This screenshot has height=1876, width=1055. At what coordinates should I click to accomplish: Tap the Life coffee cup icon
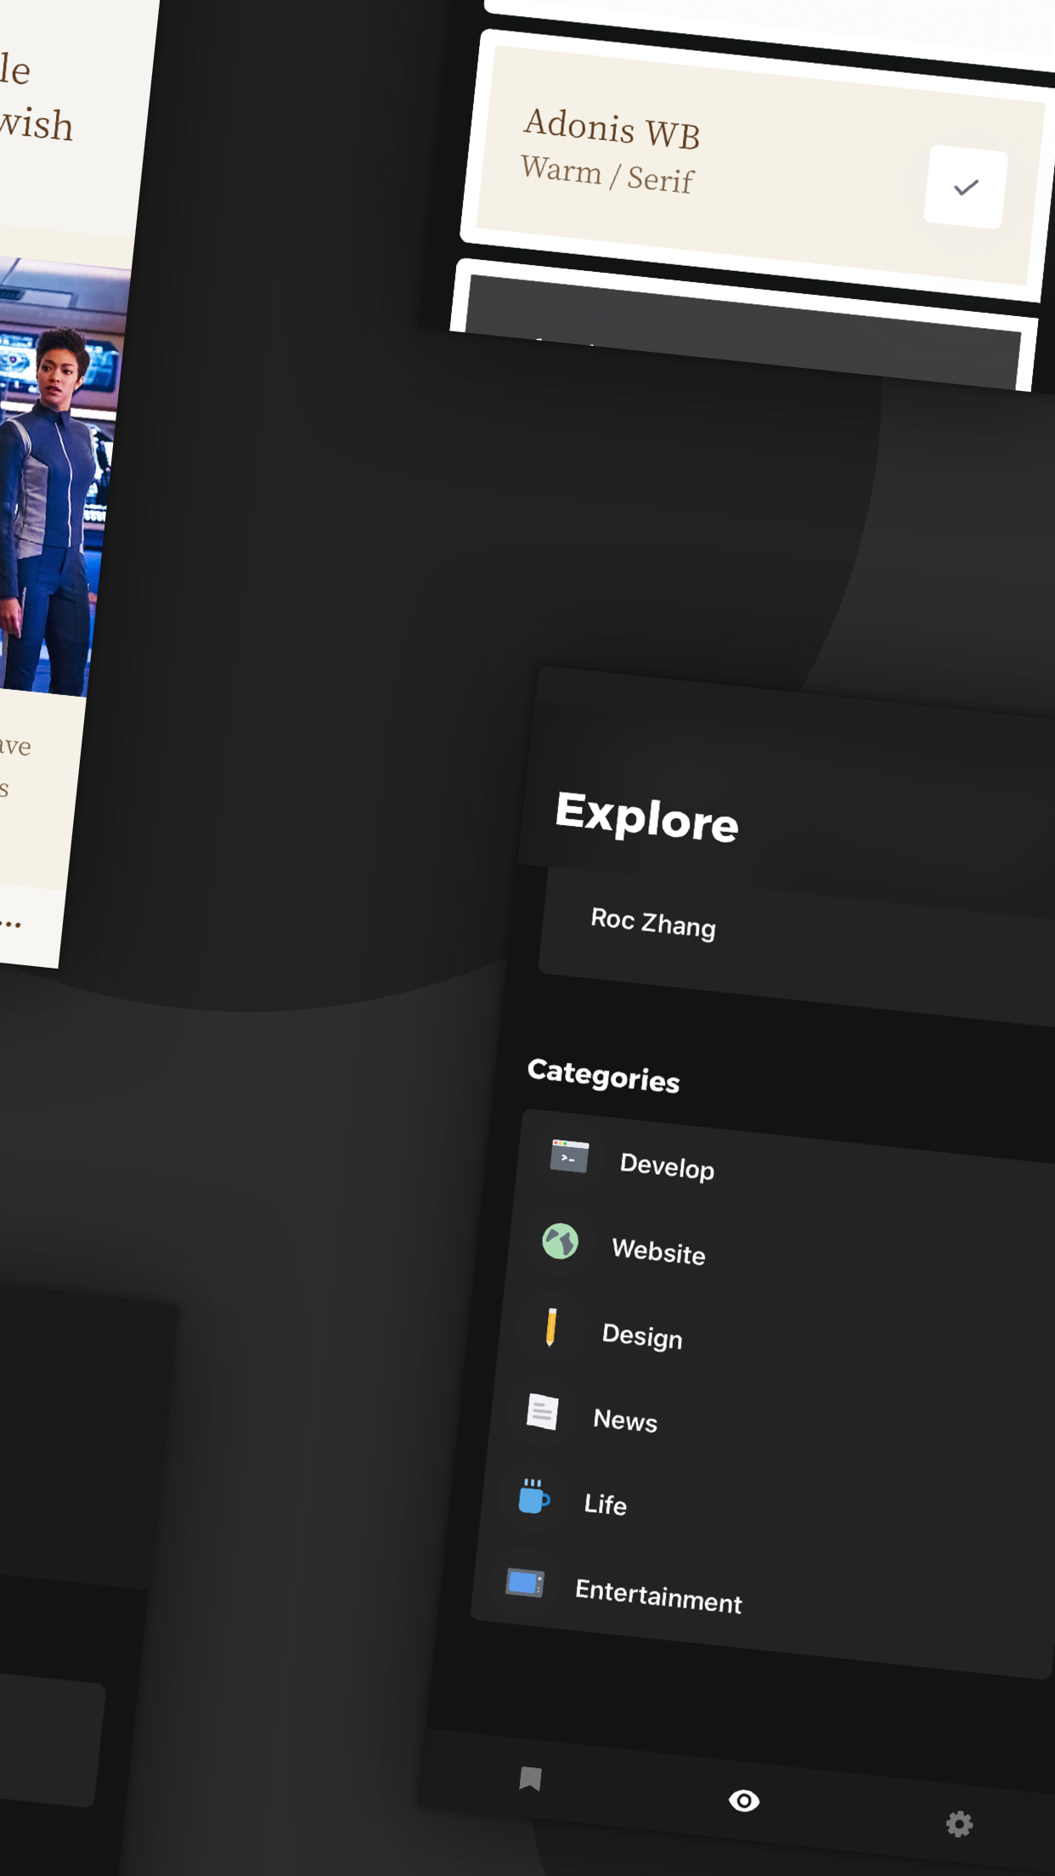pyautogui.click(x=533, y=1496)
